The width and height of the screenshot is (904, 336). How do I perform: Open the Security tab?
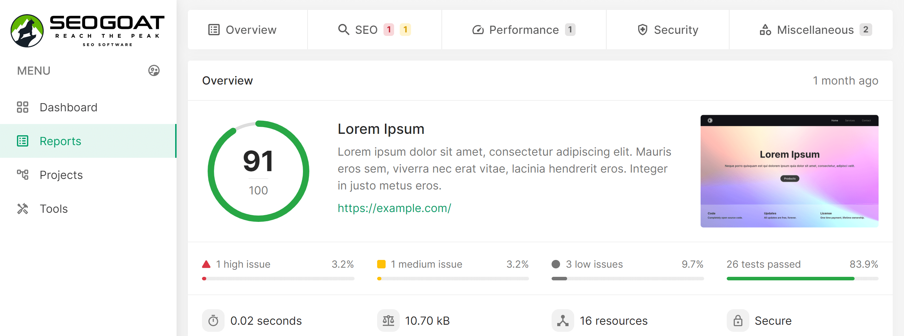point(668,30)
